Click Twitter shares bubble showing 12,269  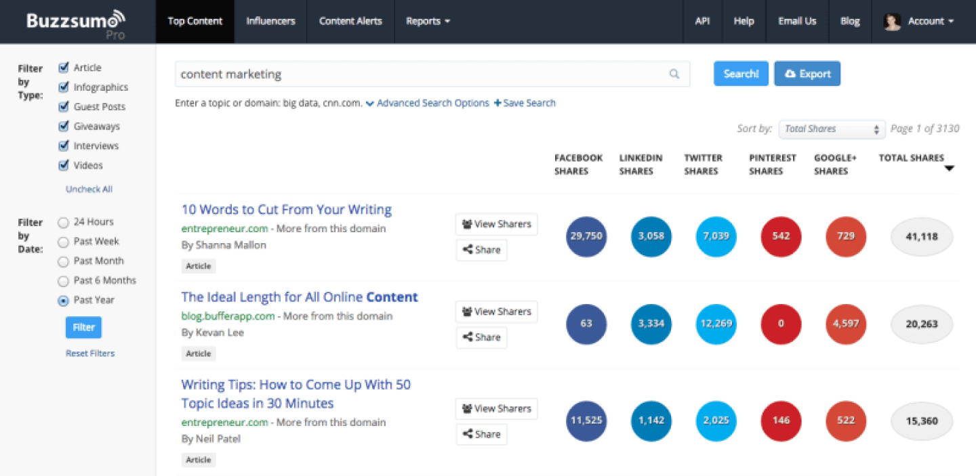716,324
